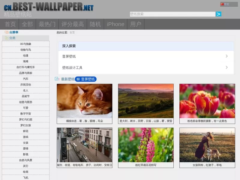Open the pink lupine flower thumbnail
This screenshot has width=240, height=180.
pos(146,145)
